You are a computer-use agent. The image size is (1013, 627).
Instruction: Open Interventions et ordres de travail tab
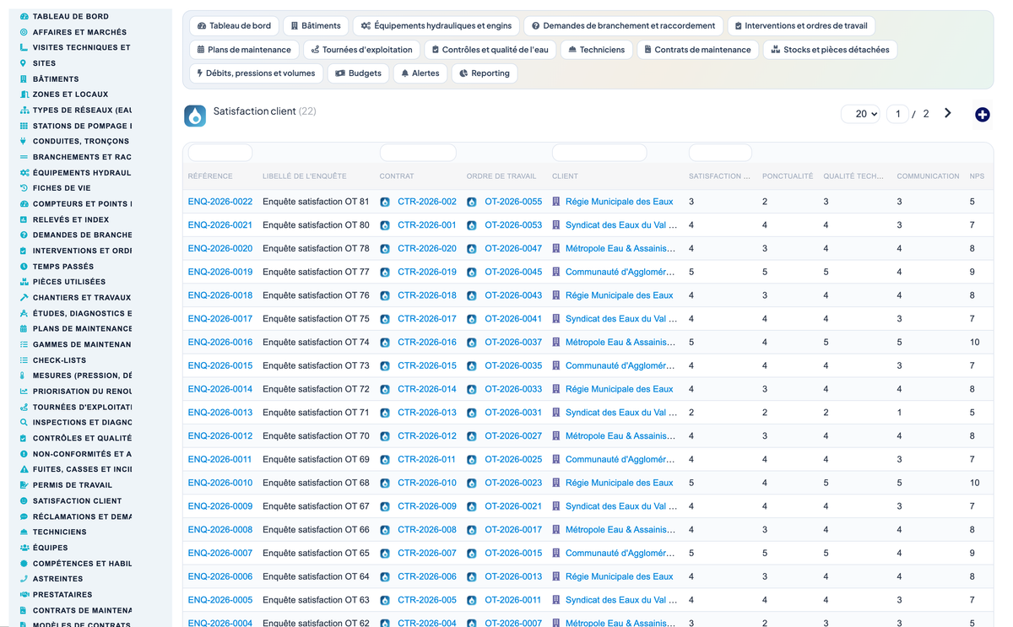click(x=801, y=26)
